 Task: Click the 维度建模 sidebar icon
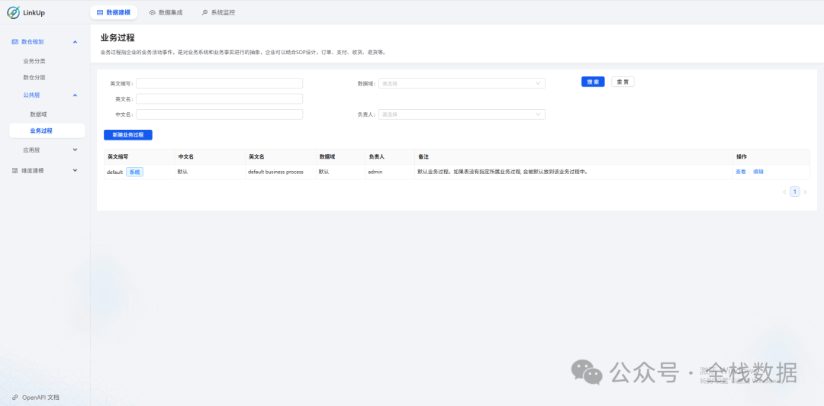(15, 170)
